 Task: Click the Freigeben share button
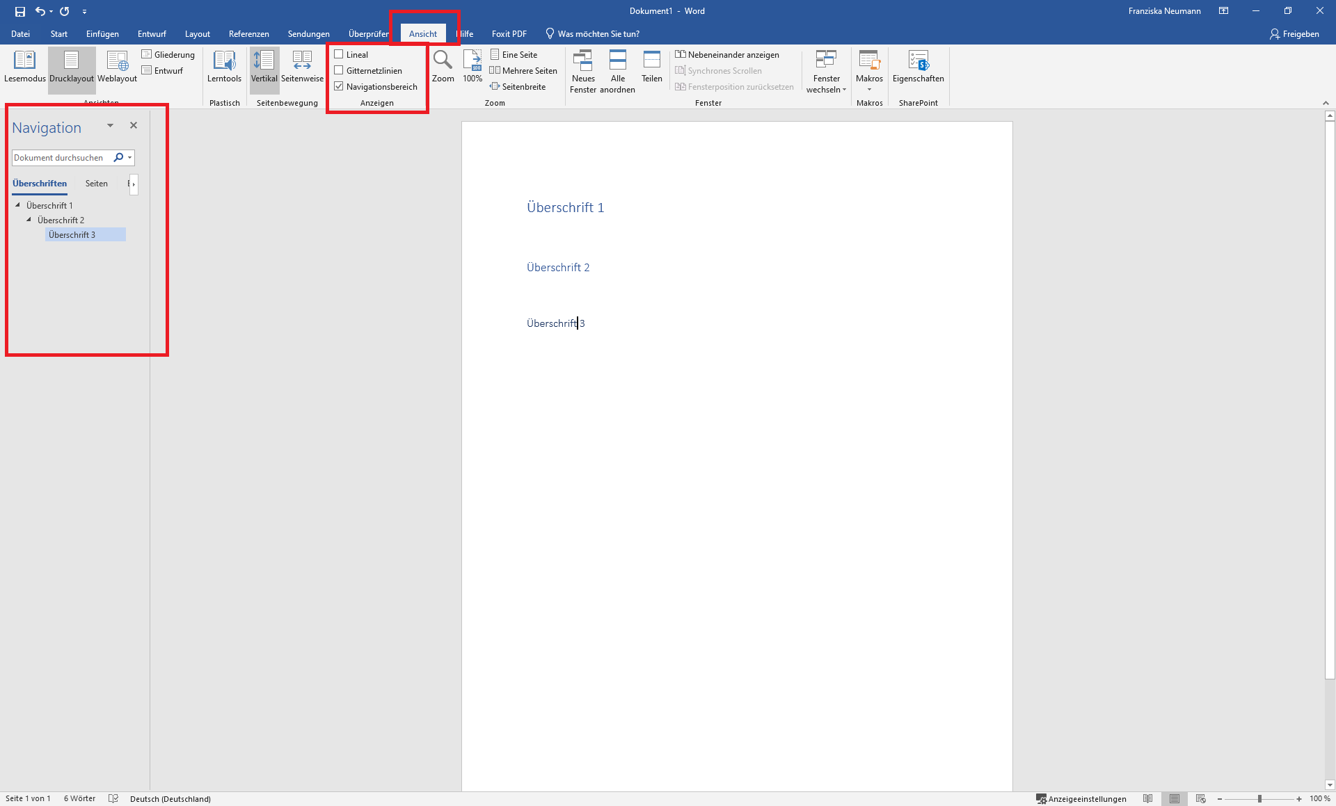click(1294, 33)
